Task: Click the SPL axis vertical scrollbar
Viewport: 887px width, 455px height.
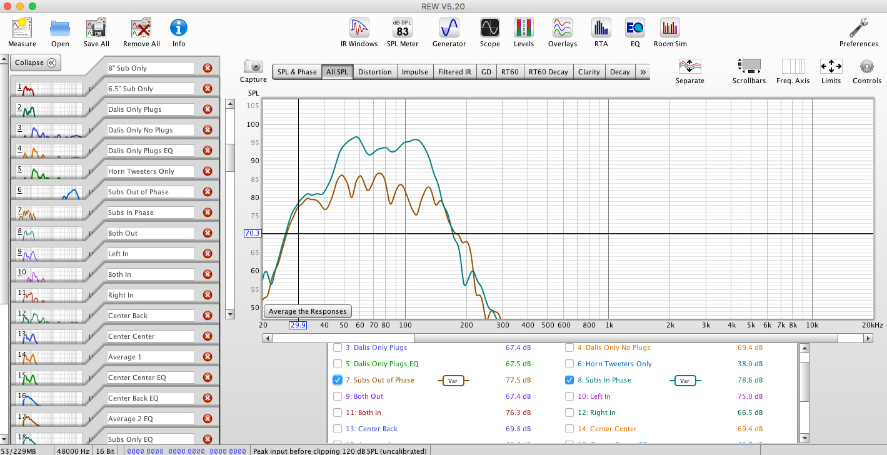Action: click(229, 208)
